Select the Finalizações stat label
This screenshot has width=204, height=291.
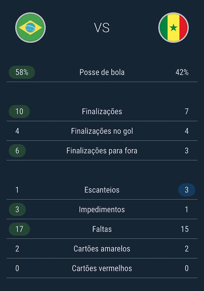pos(102,111)
